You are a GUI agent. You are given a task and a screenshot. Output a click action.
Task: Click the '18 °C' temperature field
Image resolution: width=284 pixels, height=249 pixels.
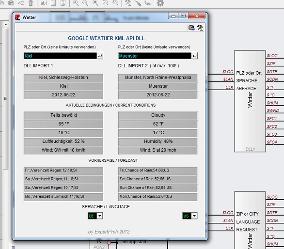pyautogui.click(x=63, y=133)
